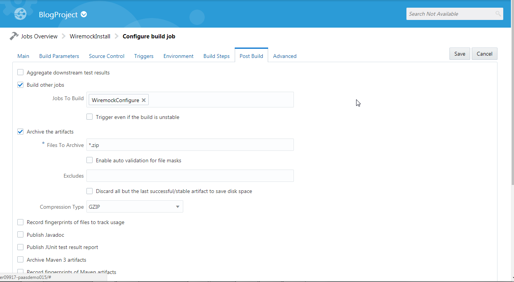
Task: Navigate to Jobs Overview breadcrumb link
Action: coord(39,36)
